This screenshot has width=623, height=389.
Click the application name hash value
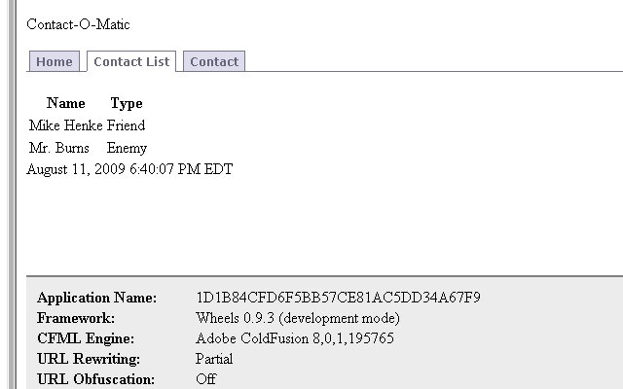(x=338, y=298)
